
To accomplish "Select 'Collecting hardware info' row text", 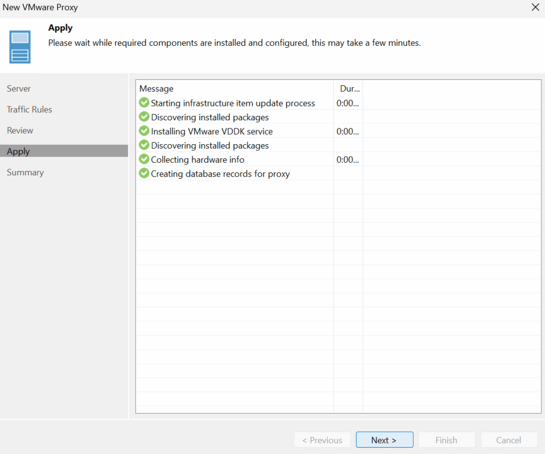I will tap(198, 160).
